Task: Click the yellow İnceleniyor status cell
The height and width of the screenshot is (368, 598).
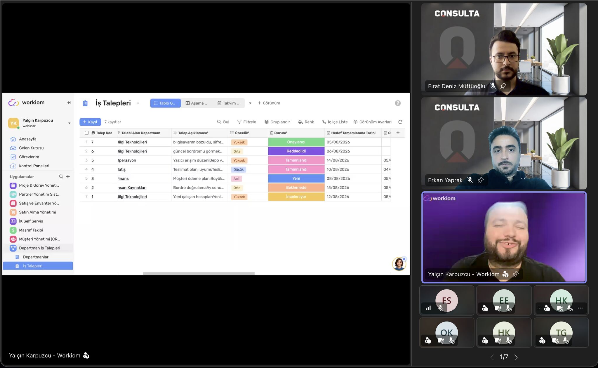Action: 296,197
